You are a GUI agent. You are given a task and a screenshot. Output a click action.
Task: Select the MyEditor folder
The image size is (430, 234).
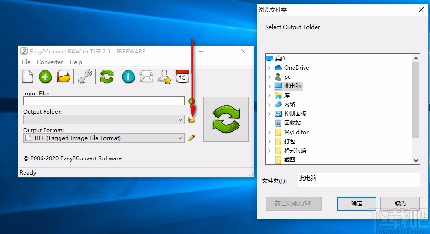(x=296, y=132)
